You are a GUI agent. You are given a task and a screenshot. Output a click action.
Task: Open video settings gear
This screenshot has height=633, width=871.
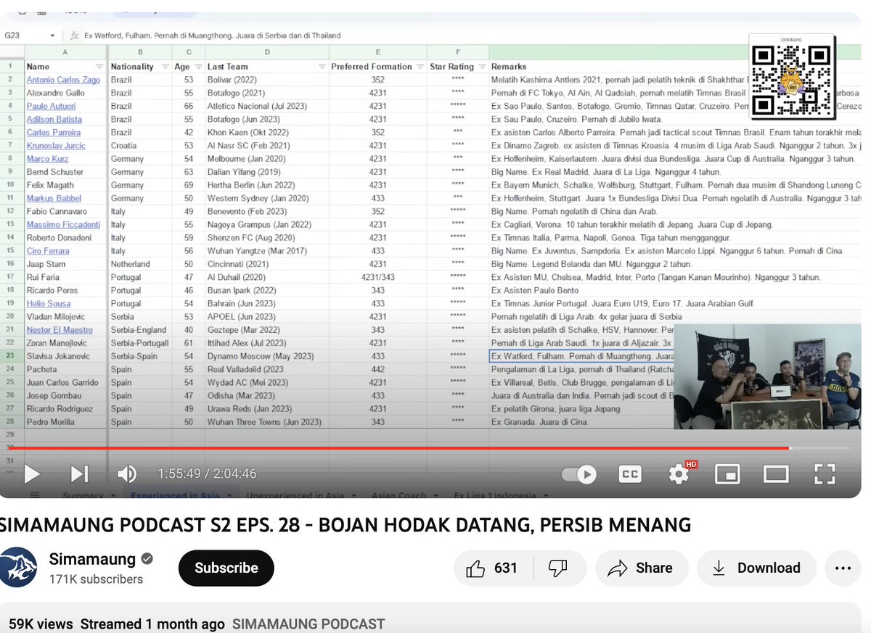click(x=679, y=474)
